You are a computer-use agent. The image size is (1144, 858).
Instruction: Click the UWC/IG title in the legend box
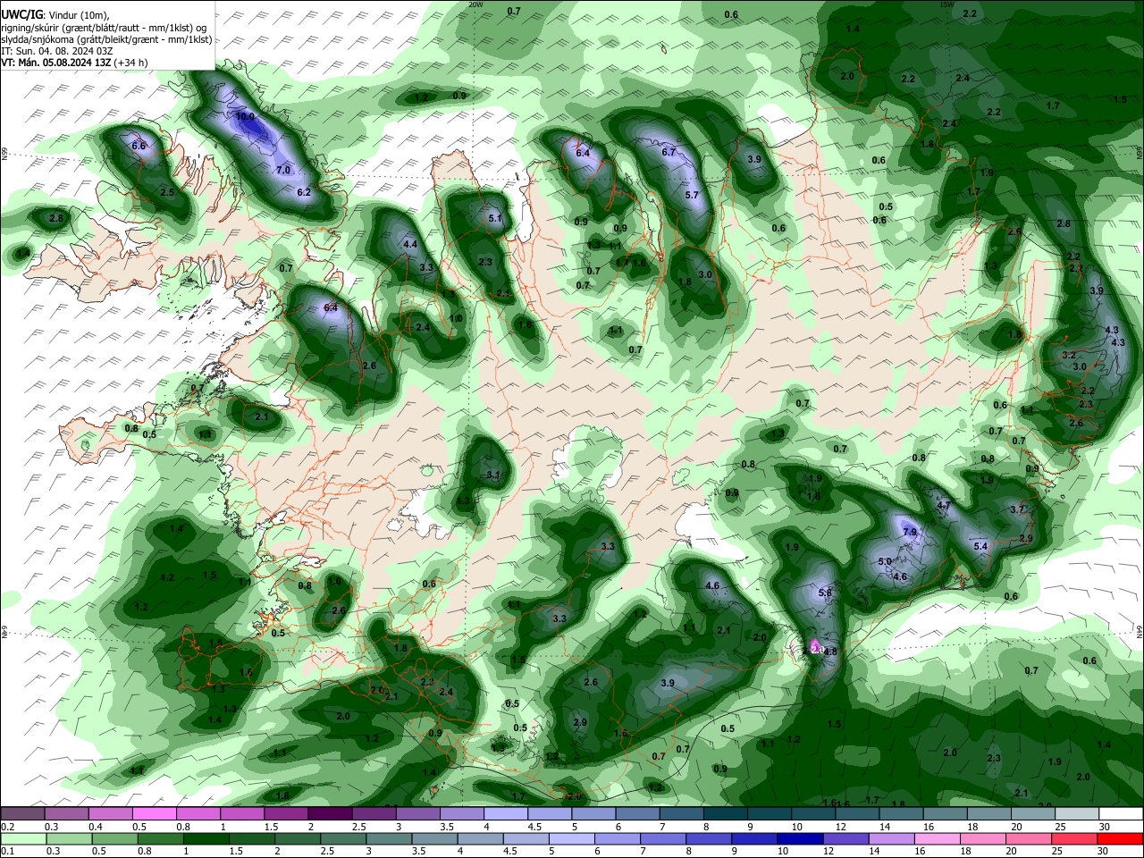(21, 15)
